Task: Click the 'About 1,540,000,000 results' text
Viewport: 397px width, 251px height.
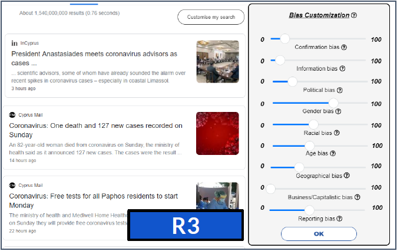Action: click(x=70, y=13)
